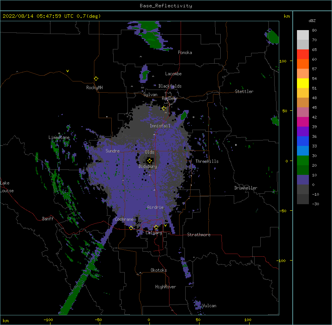332x325 pixels.
Task: Click the Sundre label
Action: point(112,151)
